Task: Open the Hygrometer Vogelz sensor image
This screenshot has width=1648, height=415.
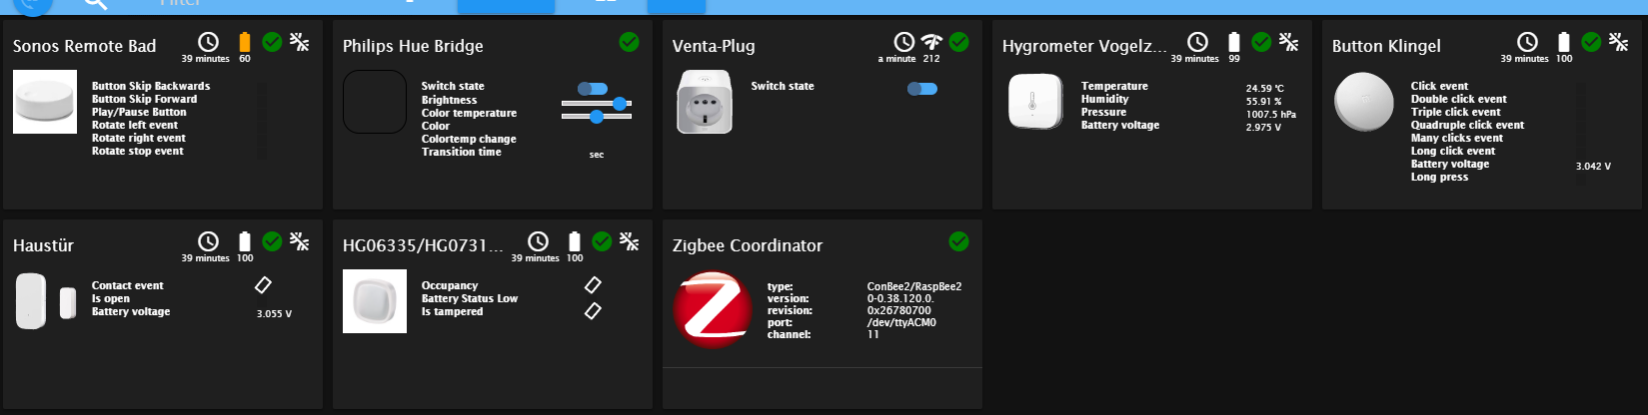Action: click(x=1034, y=102)
